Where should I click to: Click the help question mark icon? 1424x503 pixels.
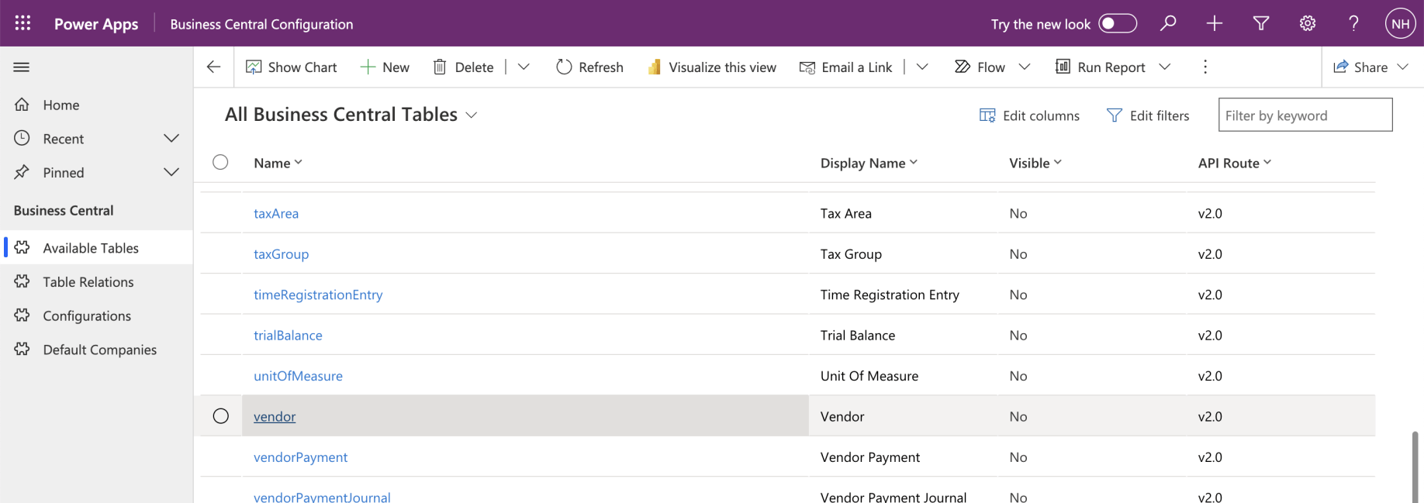pos(1353,23)
